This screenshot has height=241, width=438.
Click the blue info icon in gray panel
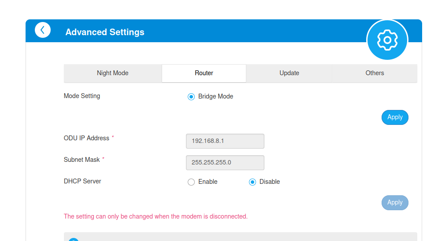[x=74, y=239]
